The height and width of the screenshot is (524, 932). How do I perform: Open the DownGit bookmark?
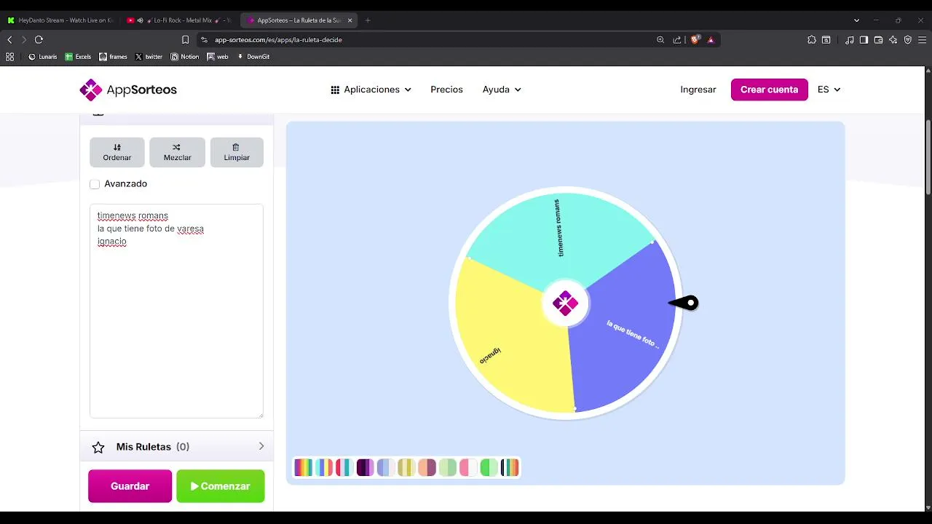(253, 57)
